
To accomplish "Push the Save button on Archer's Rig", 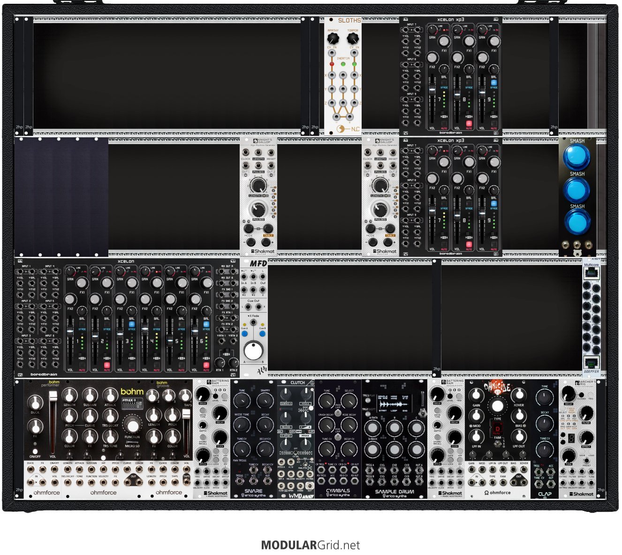I will 582,452.
